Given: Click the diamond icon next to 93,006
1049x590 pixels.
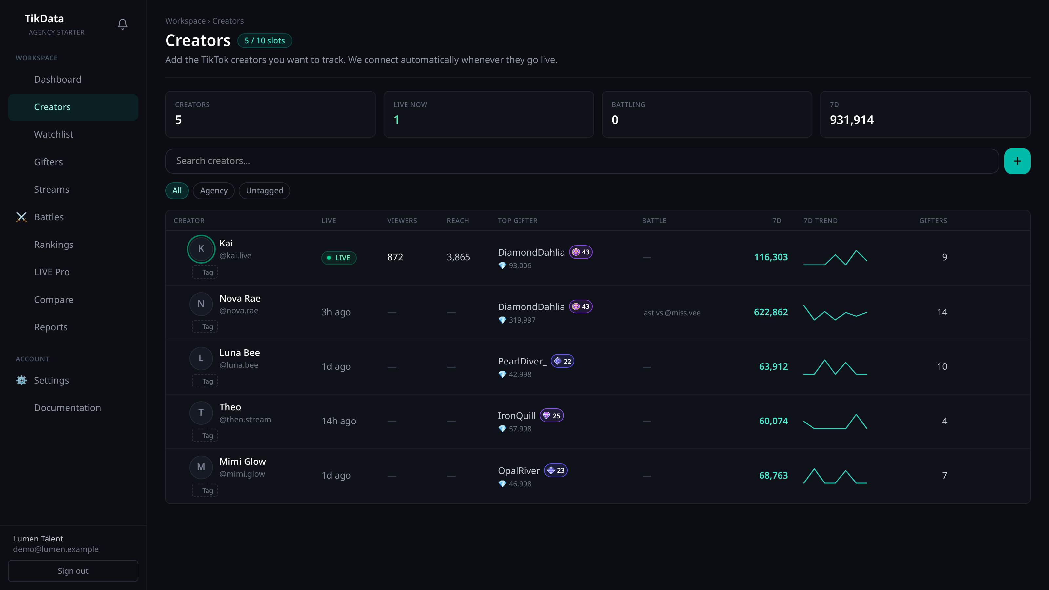Looking at the screenshot, I should click(x=502, y=265).
